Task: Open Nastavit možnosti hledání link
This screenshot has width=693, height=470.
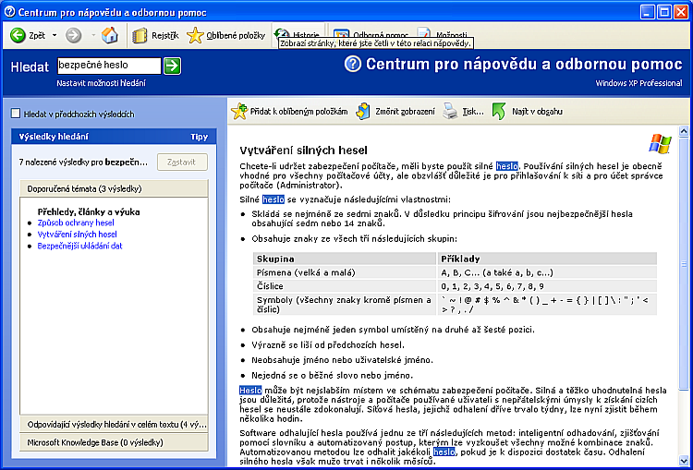Action: (x=102, y=83)
